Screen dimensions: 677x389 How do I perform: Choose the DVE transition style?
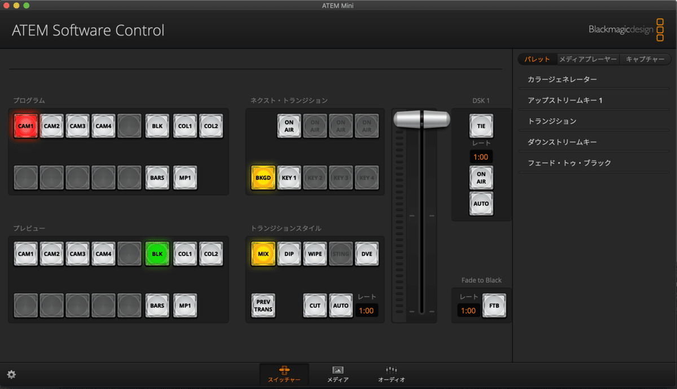[367, 254]
